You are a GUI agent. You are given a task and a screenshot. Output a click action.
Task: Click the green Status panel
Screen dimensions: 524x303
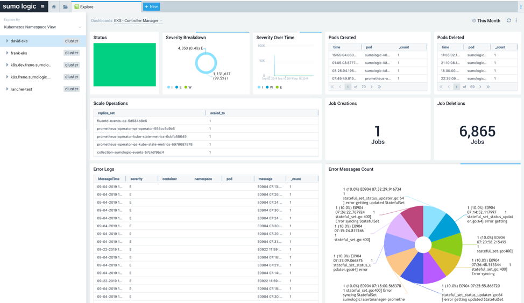125,64
